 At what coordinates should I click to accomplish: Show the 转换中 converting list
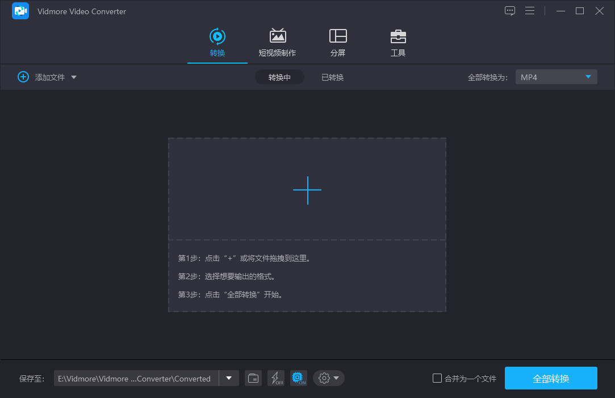(279, 77)
